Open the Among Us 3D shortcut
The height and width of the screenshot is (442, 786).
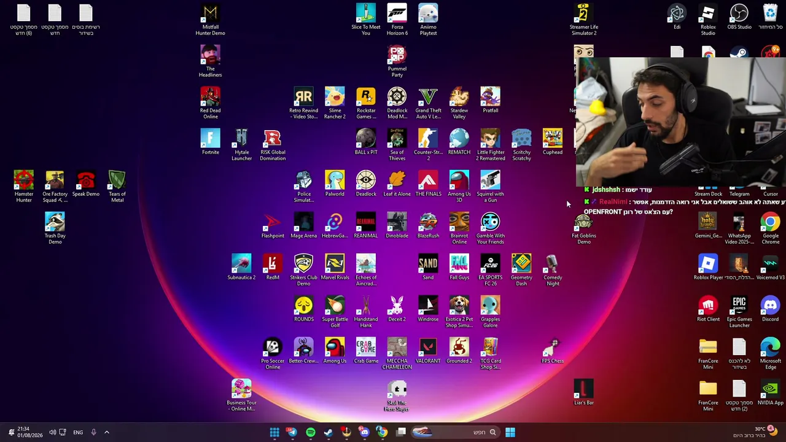[459, 187]
